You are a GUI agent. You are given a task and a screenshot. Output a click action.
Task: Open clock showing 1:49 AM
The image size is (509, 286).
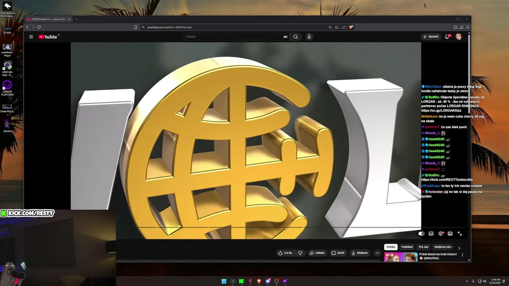[495, 281]
